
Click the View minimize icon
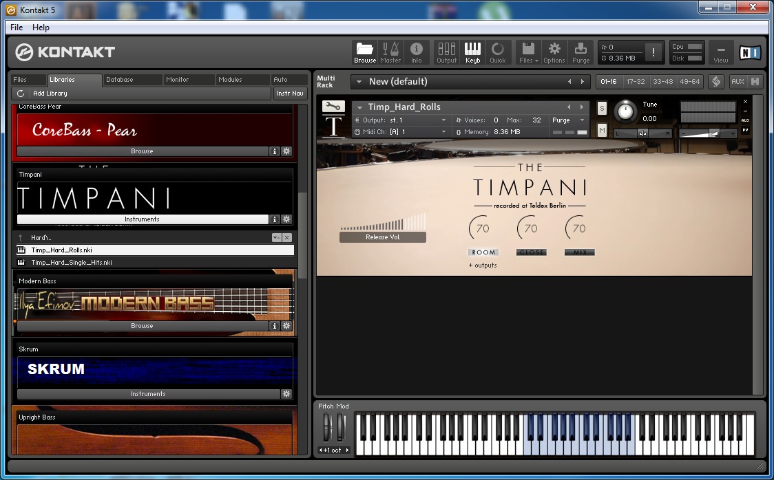[721, 52]
